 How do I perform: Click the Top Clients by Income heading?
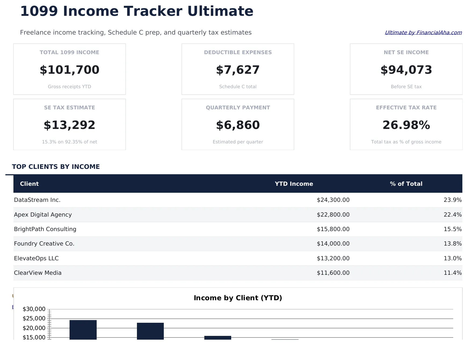pos(56,166)
